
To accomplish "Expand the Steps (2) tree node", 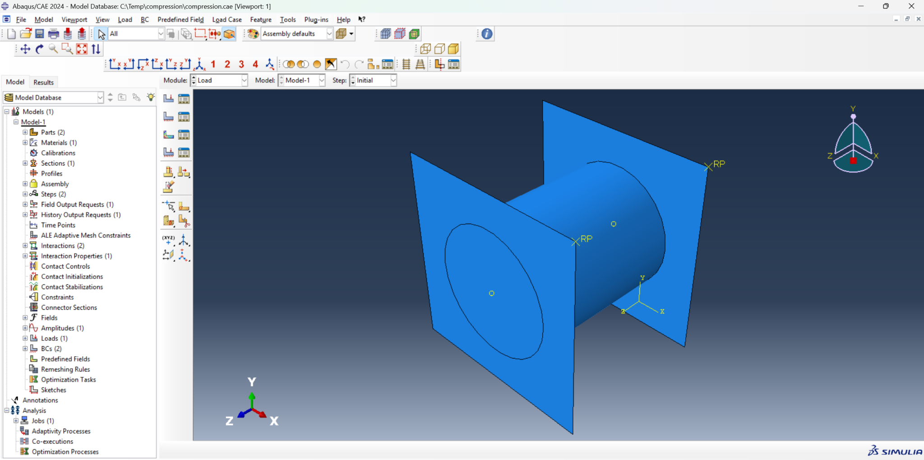I will pyautogui.click(x=25, y=194).
